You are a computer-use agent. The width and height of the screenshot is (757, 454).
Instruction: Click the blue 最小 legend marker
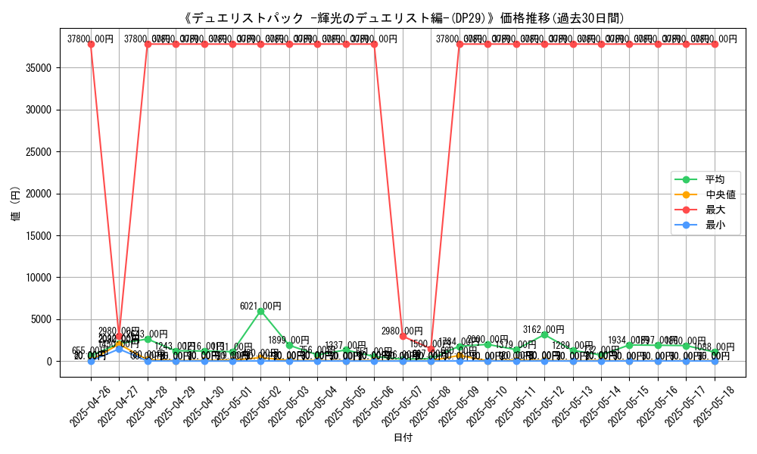pos(686,225)
